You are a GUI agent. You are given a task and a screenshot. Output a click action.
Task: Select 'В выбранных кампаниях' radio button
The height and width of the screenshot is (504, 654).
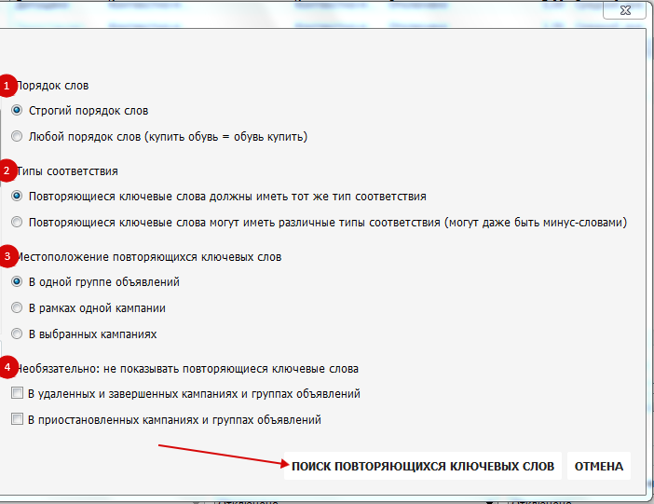tap(17, 334)
